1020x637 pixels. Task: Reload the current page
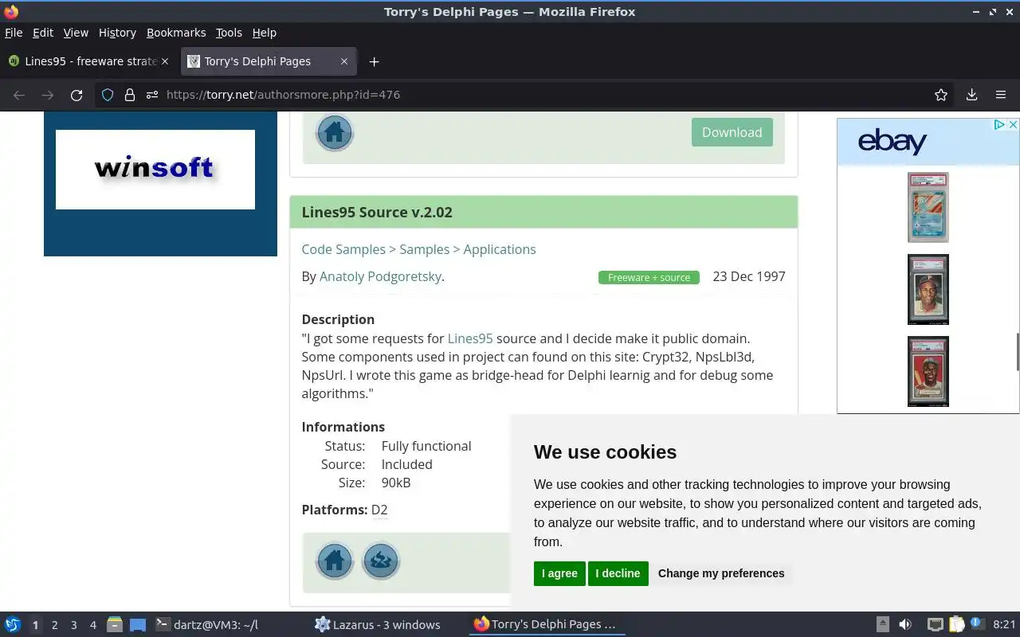coord(76,95)
